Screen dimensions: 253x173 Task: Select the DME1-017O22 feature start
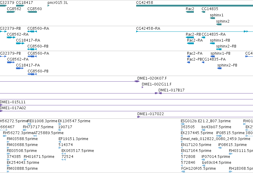(x=139, y=117)
